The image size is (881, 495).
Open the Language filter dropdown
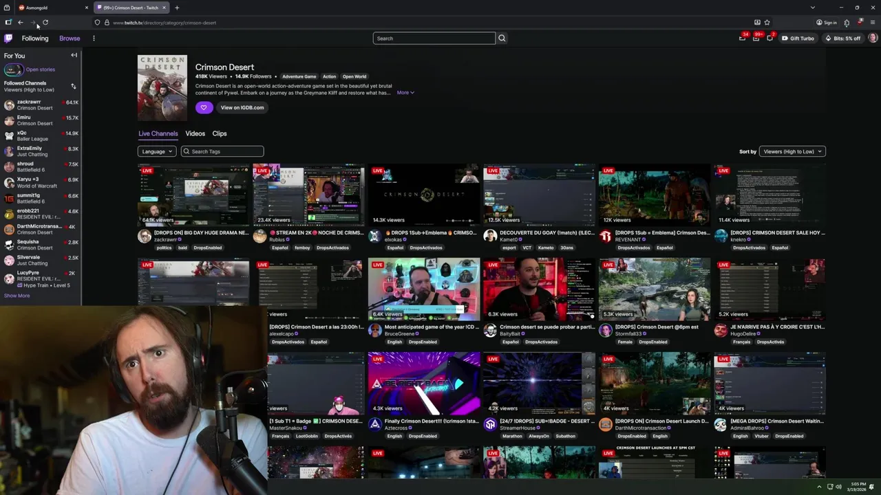[x=157, y=151]
